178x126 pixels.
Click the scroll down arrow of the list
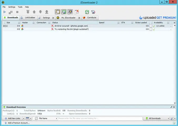[175, 103]
